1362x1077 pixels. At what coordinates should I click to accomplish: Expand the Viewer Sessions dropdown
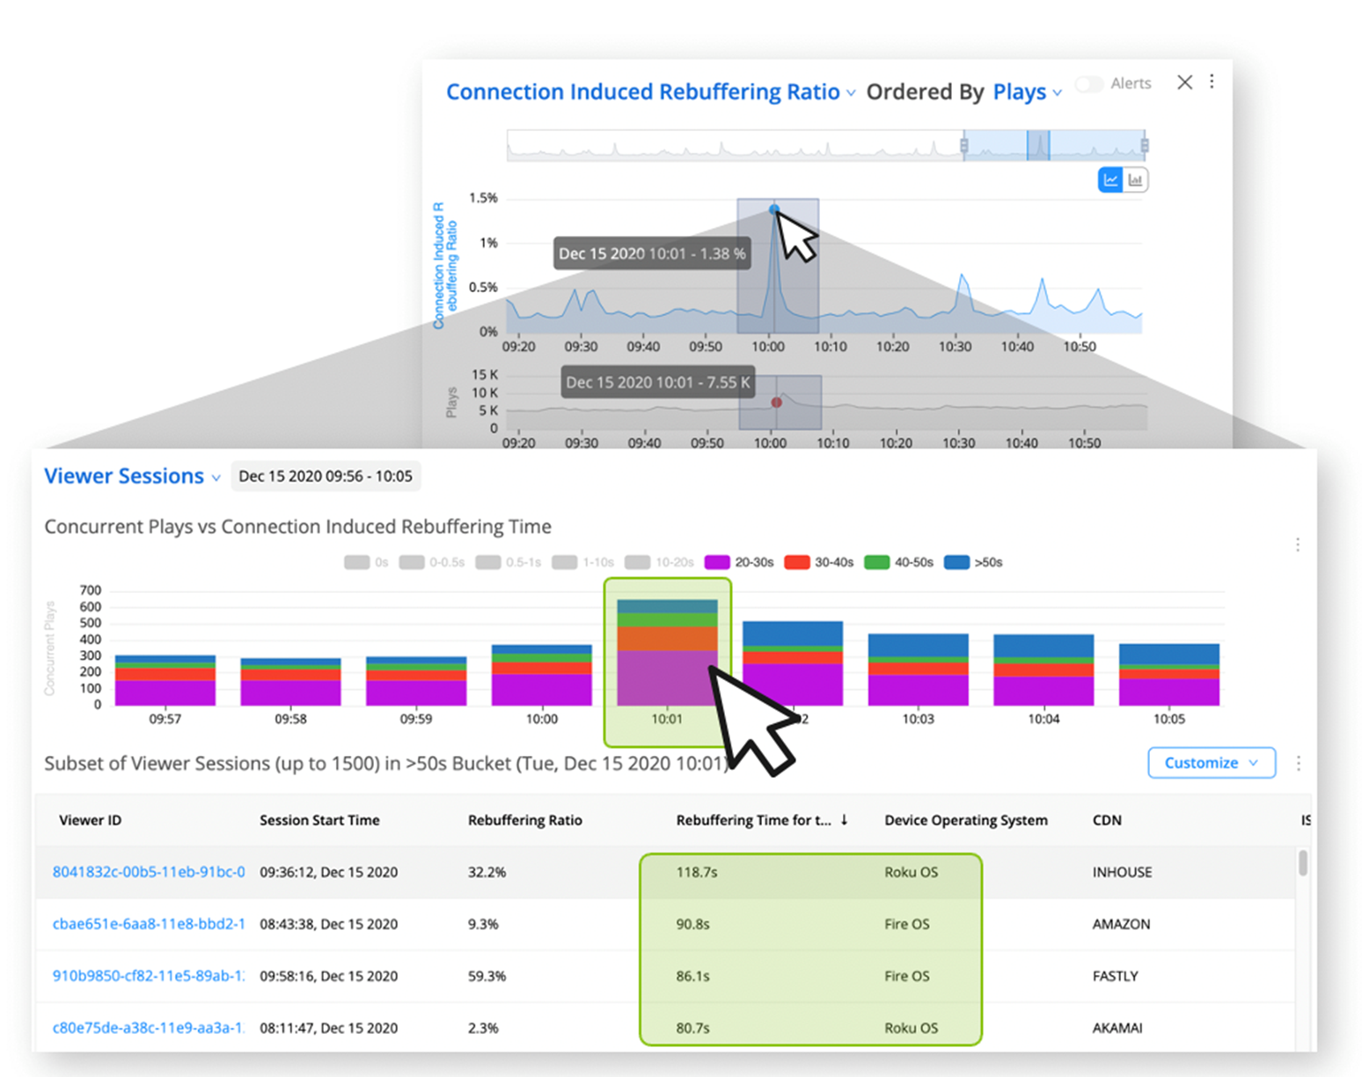click(132, 476)
